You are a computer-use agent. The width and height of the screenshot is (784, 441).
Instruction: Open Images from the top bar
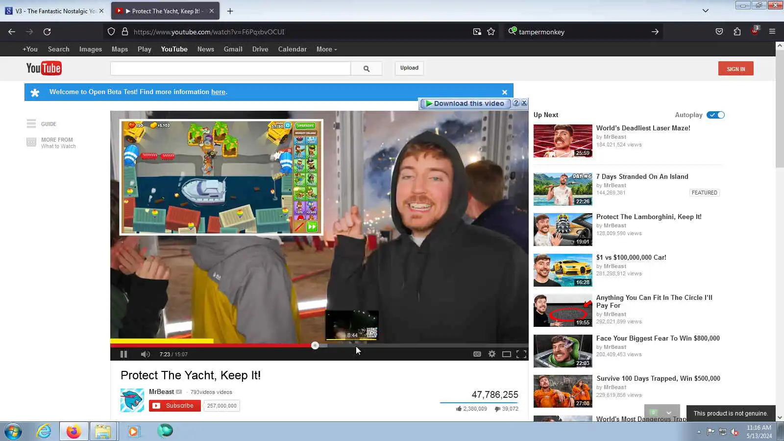click(91, 49)
